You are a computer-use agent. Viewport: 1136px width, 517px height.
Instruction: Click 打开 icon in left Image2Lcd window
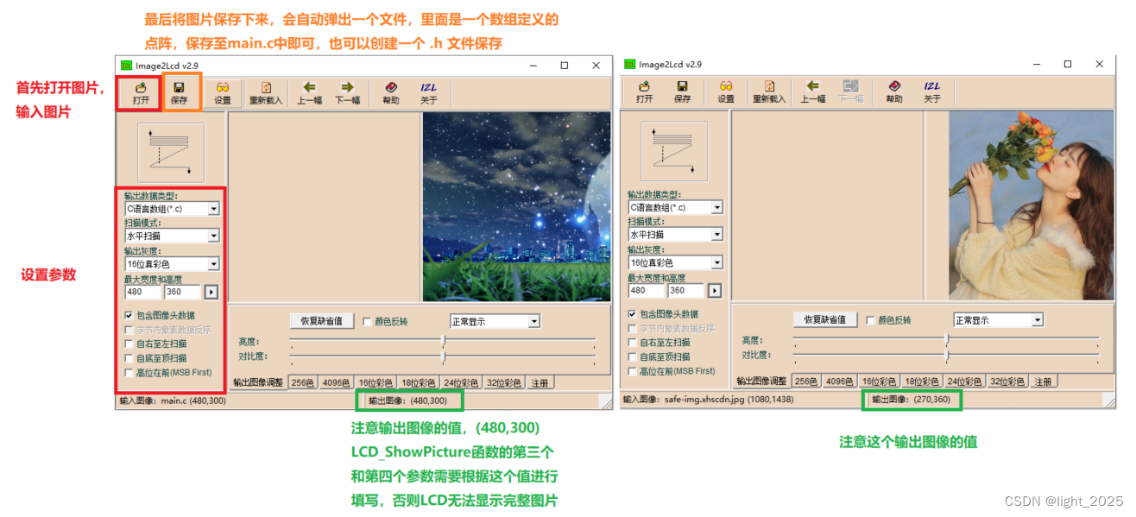click(141, 93)
